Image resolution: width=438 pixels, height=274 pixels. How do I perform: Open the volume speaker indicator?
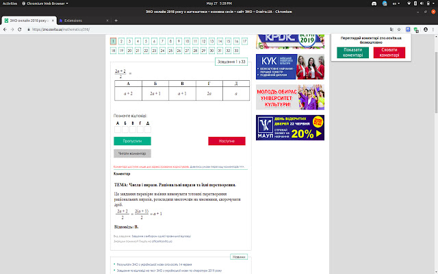coord(422,3)
